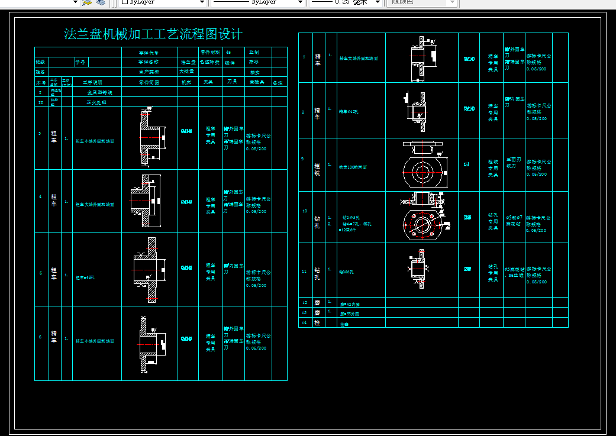616x436 pixels.
Task: Select the part sketch in row 5
Action: click(149, 270)
